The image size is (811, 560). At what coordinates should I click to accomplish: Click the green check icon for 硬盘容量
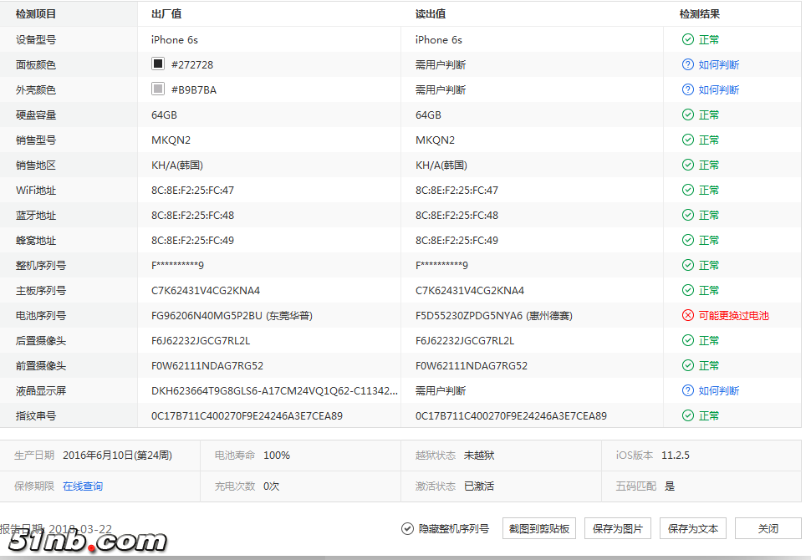pos(688,115)
